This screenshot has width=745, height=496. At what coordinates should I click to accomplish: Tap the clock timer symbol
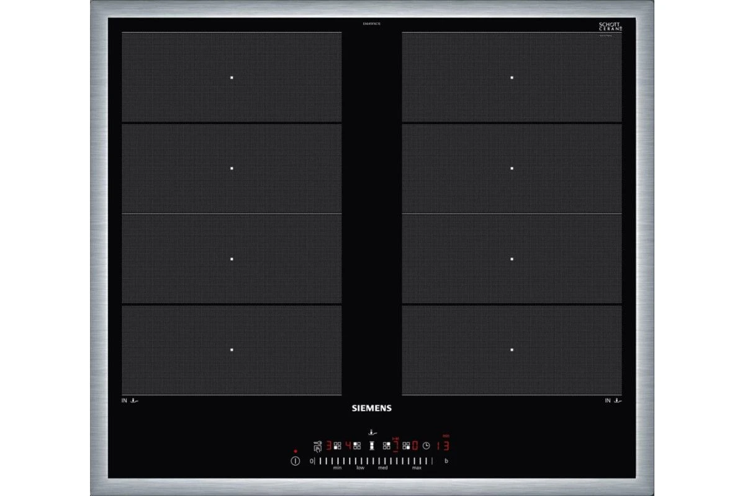[x=427, y=445]
